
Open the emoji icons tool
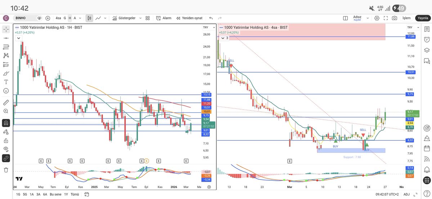pyautogui.click(x=6, y=91)
